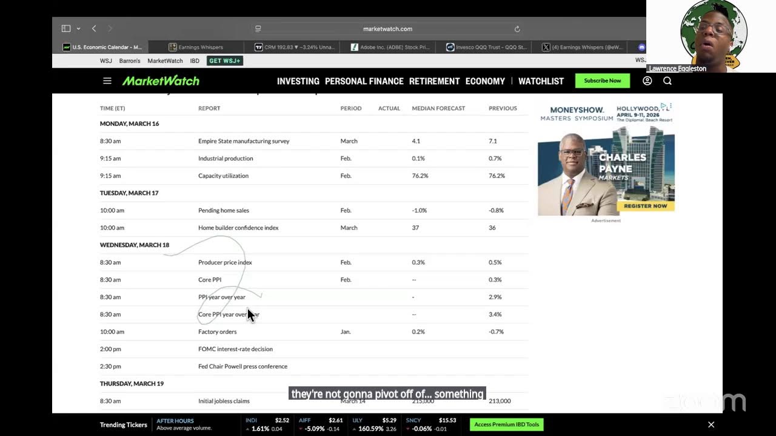The image size is (776, 436).
Task: Click the REGISTER NOW ad button
Action: pos(645,206)
